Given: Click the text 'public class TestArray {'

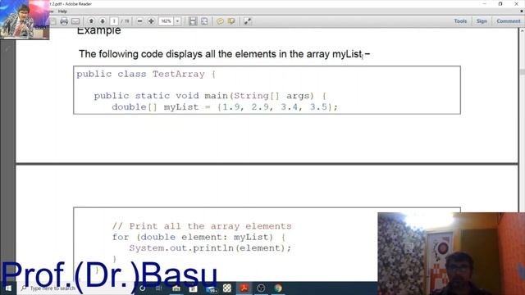Looking at the screenshot, I should click(x=146, y=74).
